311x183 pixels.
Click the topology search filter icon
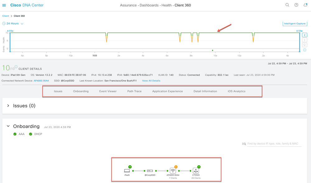coord(244,144)
